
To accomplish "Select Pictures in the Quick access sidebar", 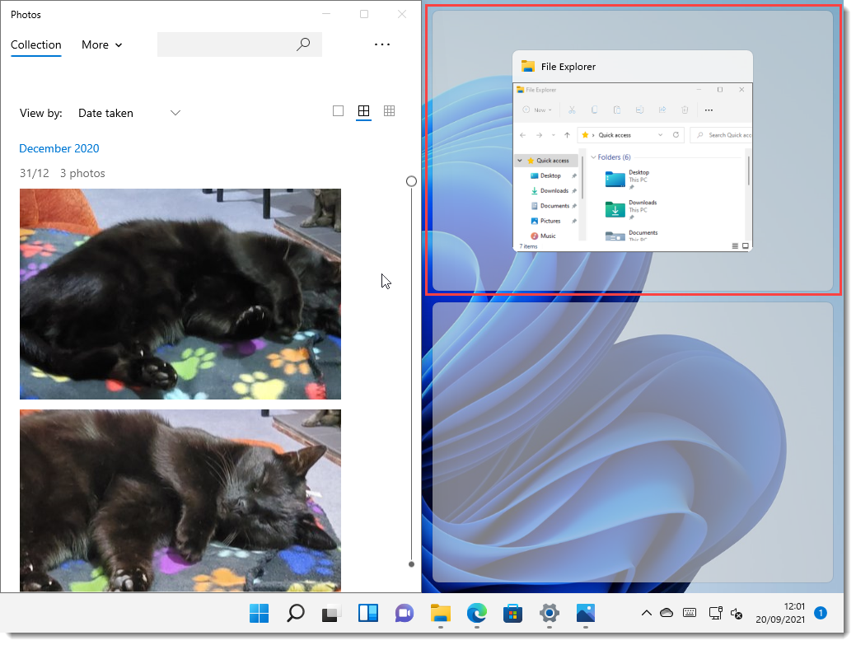I will coord(549,220).
